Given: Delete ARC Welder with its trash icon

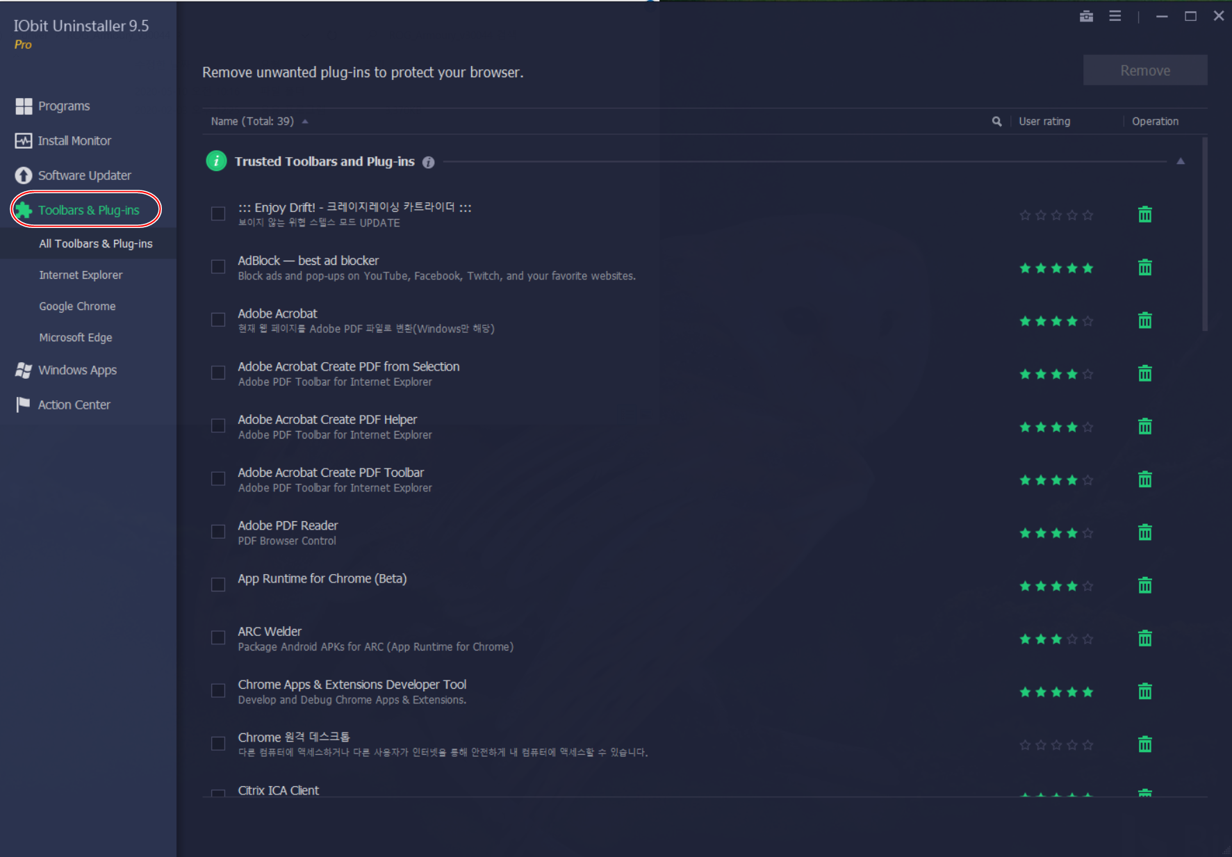Looking at the screenshot, I should tap(1145, 638).
